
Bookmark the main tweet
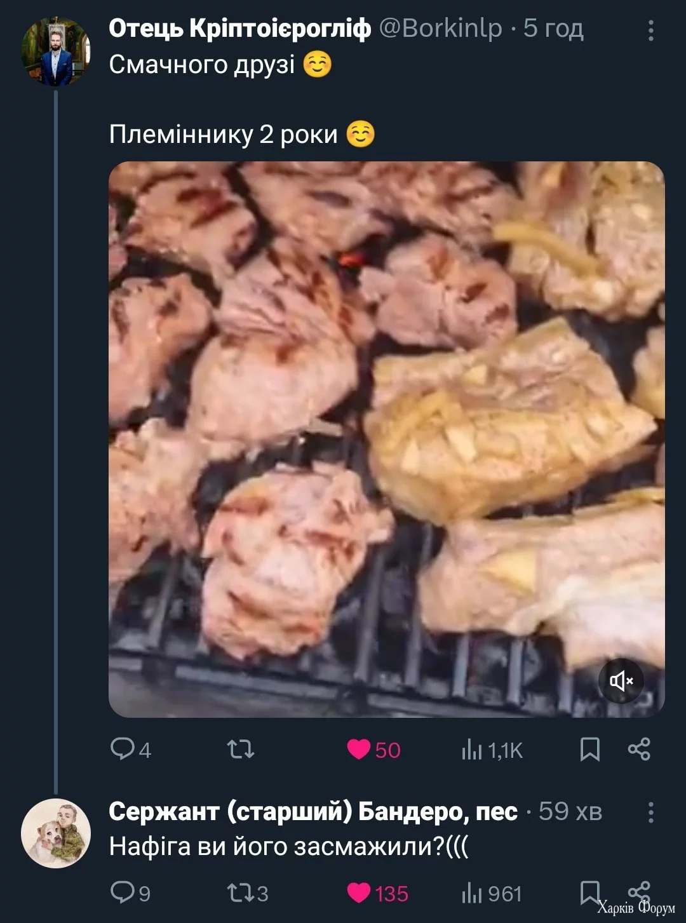click(x=590, y=750)
